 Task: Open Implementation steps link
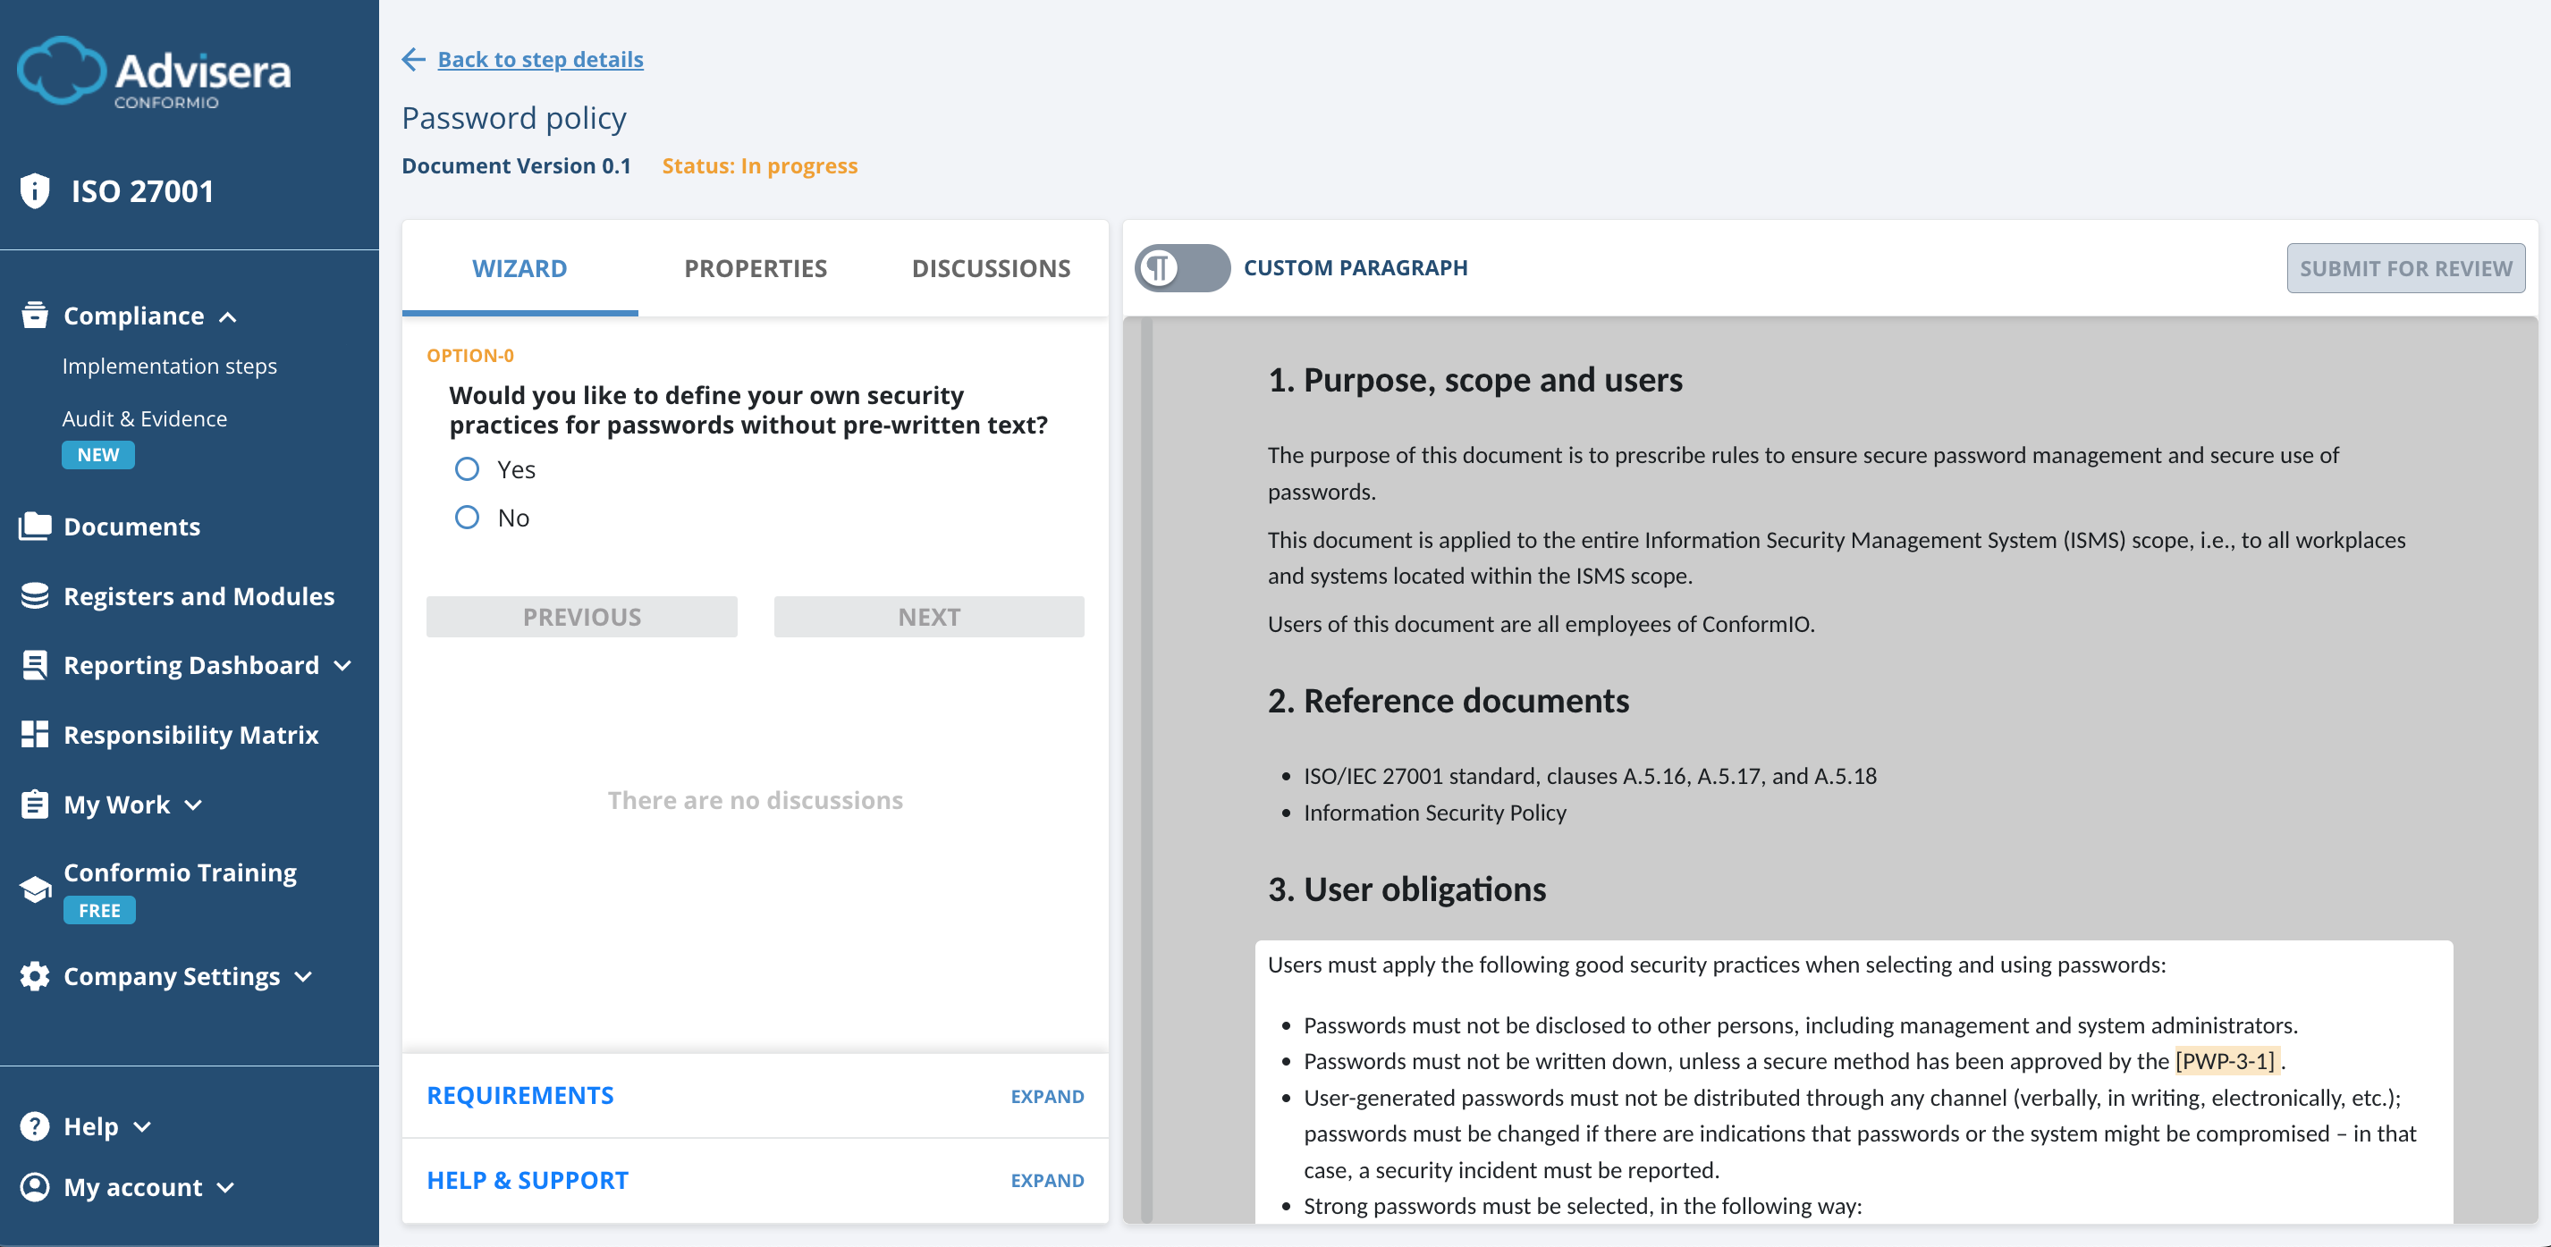[x=169, y=366]
